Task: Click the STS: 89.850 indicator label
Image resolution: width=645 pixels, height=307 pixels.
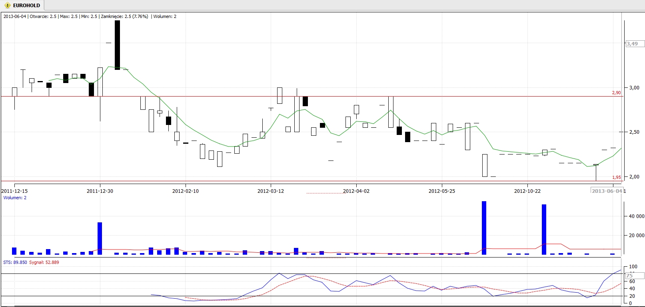Action: pyautogui.click(x=15, y=262)
